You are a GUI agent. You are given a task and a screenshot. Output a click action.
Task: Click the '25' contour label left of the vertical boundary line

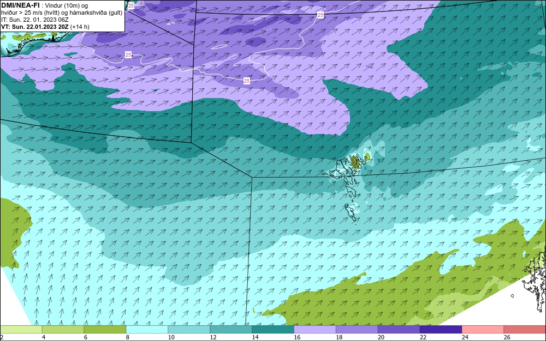pos(128,55)
